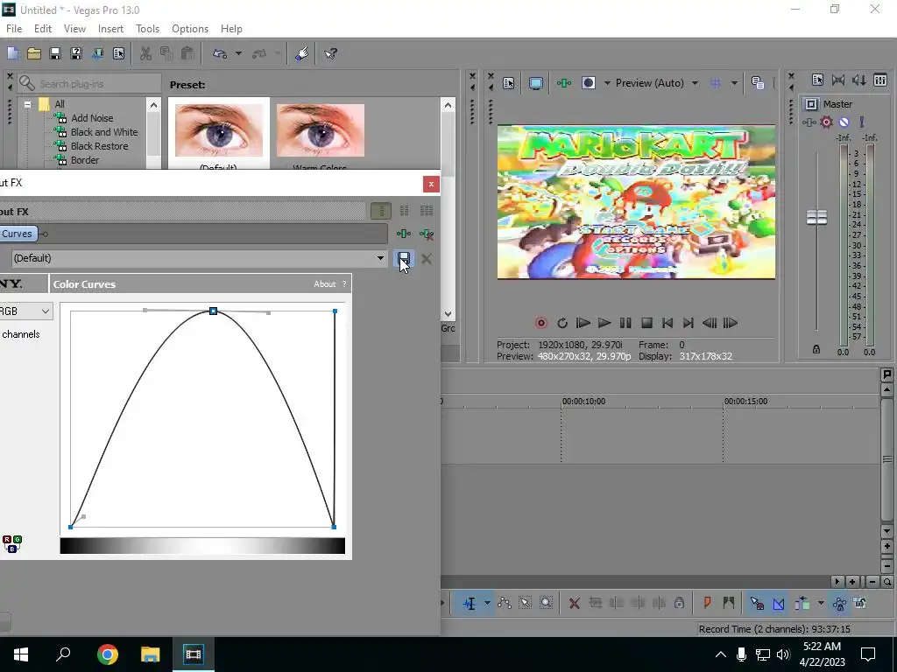
Task: Click the Interactive Tutorials hand icon
Action: (302, 53)
